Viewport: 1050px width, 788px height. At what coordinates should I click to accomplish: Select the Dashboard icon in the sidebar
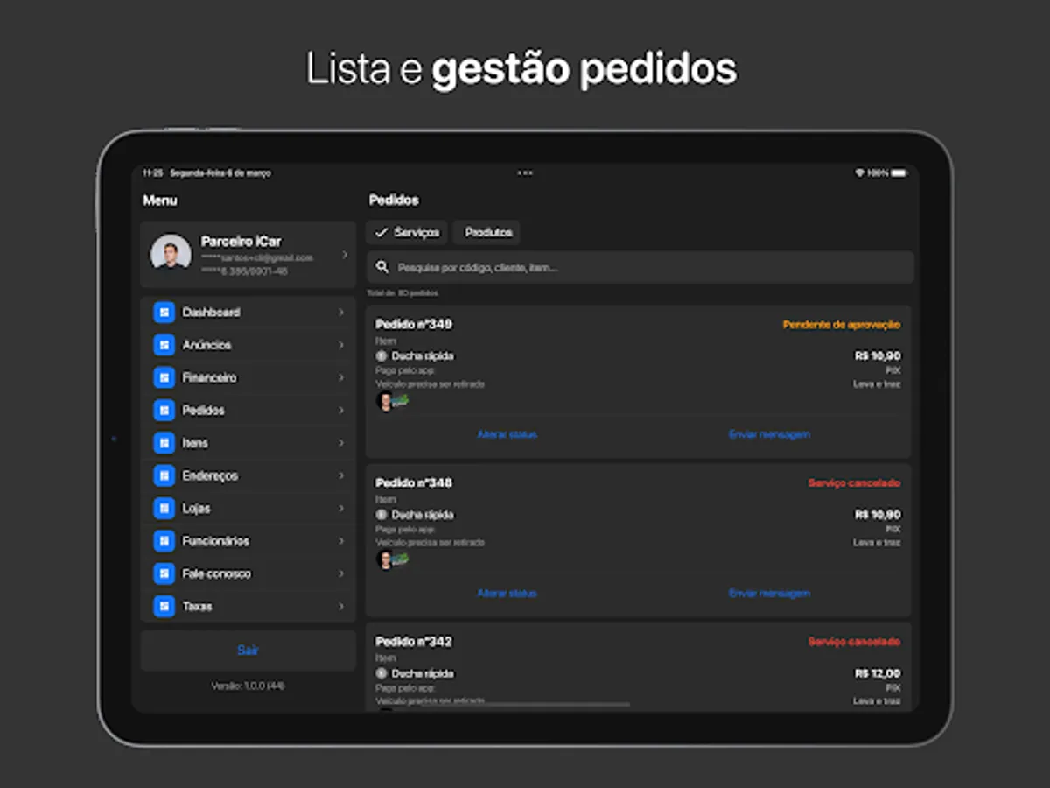pos(164,312)
